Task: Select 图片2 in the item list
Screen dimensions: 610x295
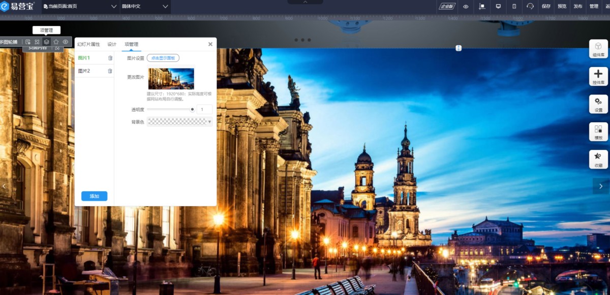Action: click(84, 71)
